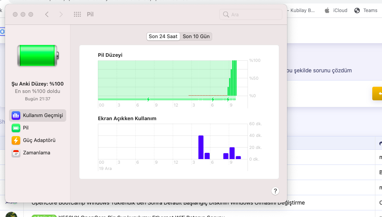Close the Pil preferences window
Image resolution: width=382 pixels, height=217 pixels.
15,14
